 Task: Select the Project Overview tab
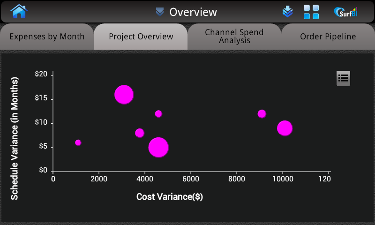pos(141,37)
